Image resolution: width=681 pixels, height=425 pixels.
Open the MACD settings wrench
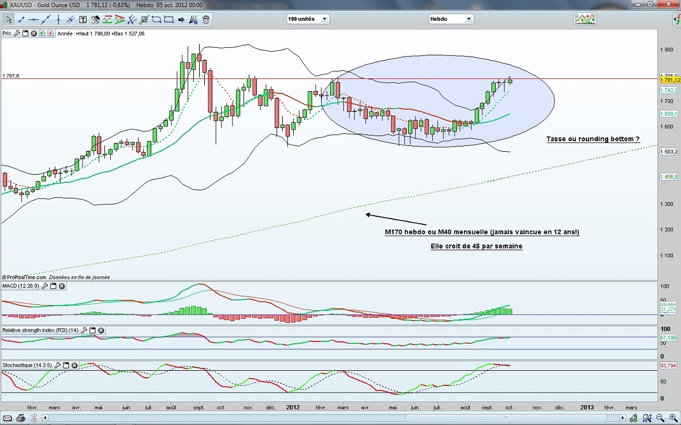click(x=44, y=286)
